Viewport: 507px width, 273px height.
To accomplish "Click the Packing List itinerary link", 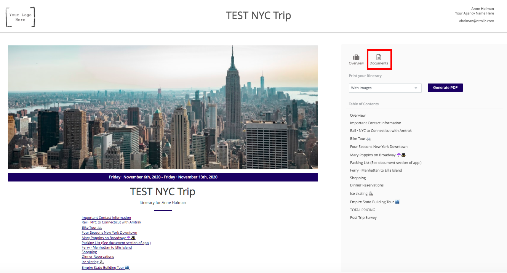I will pyautogui.click(x=116, y=243).
